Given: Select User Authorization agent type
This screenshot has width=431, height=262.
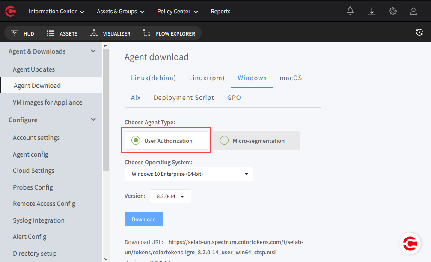Looking at the screenshot, I should (x=166, y=141).
